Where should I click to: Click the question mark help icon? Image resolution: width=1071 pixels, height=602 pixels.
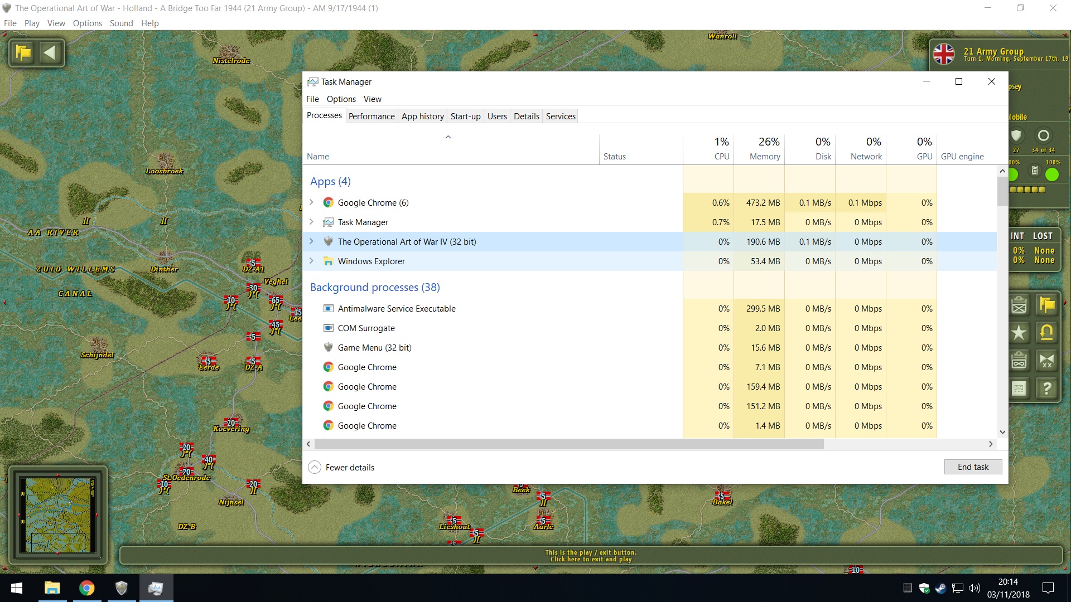pyautogui.click(x=1047, y=388)
